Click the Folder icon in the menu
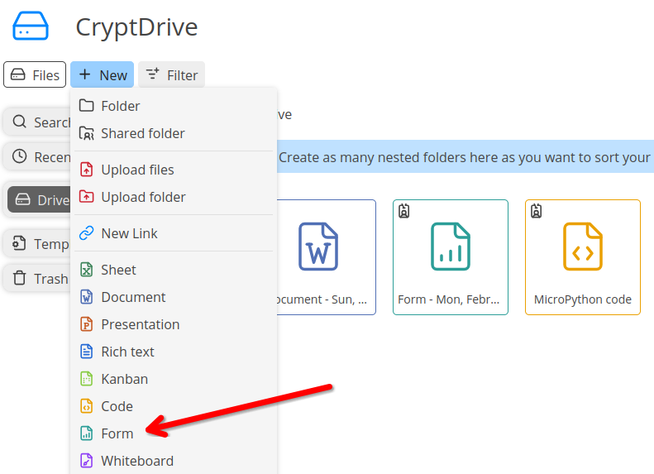The image size is (654, 474). [x=86, y=106]
